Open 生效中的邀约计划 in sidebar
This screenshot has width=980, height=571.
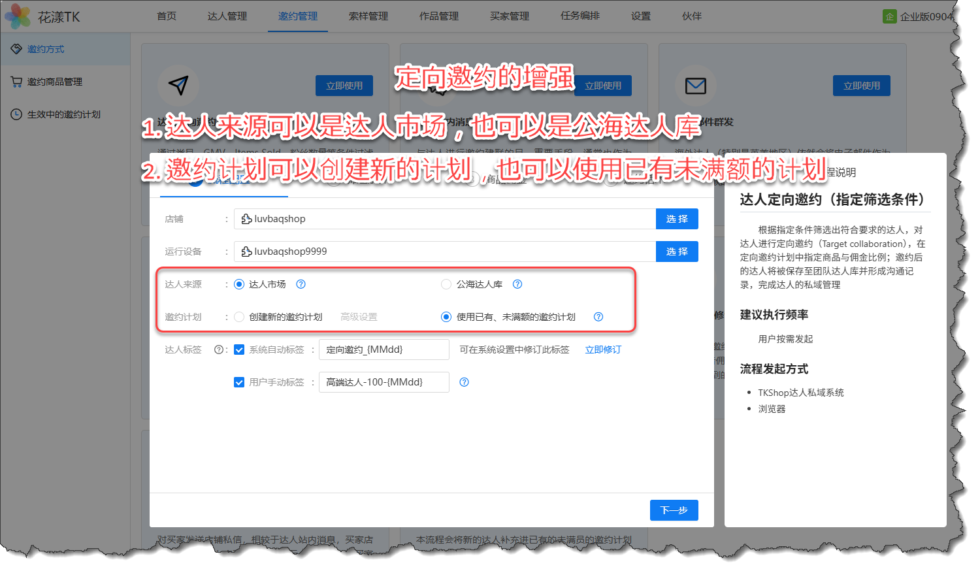pyautogui.click(x=63, y=114)
